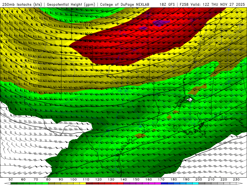Click the 230 value on the color scale
247x185 pixels.
tap(236, 179)
